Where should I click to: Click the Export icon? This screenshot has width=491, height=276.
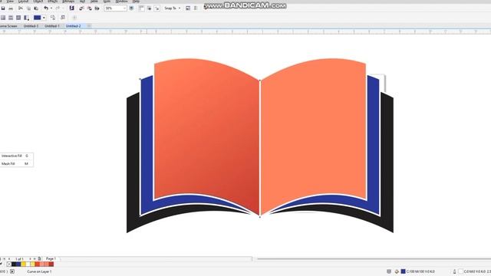(90, 8)
